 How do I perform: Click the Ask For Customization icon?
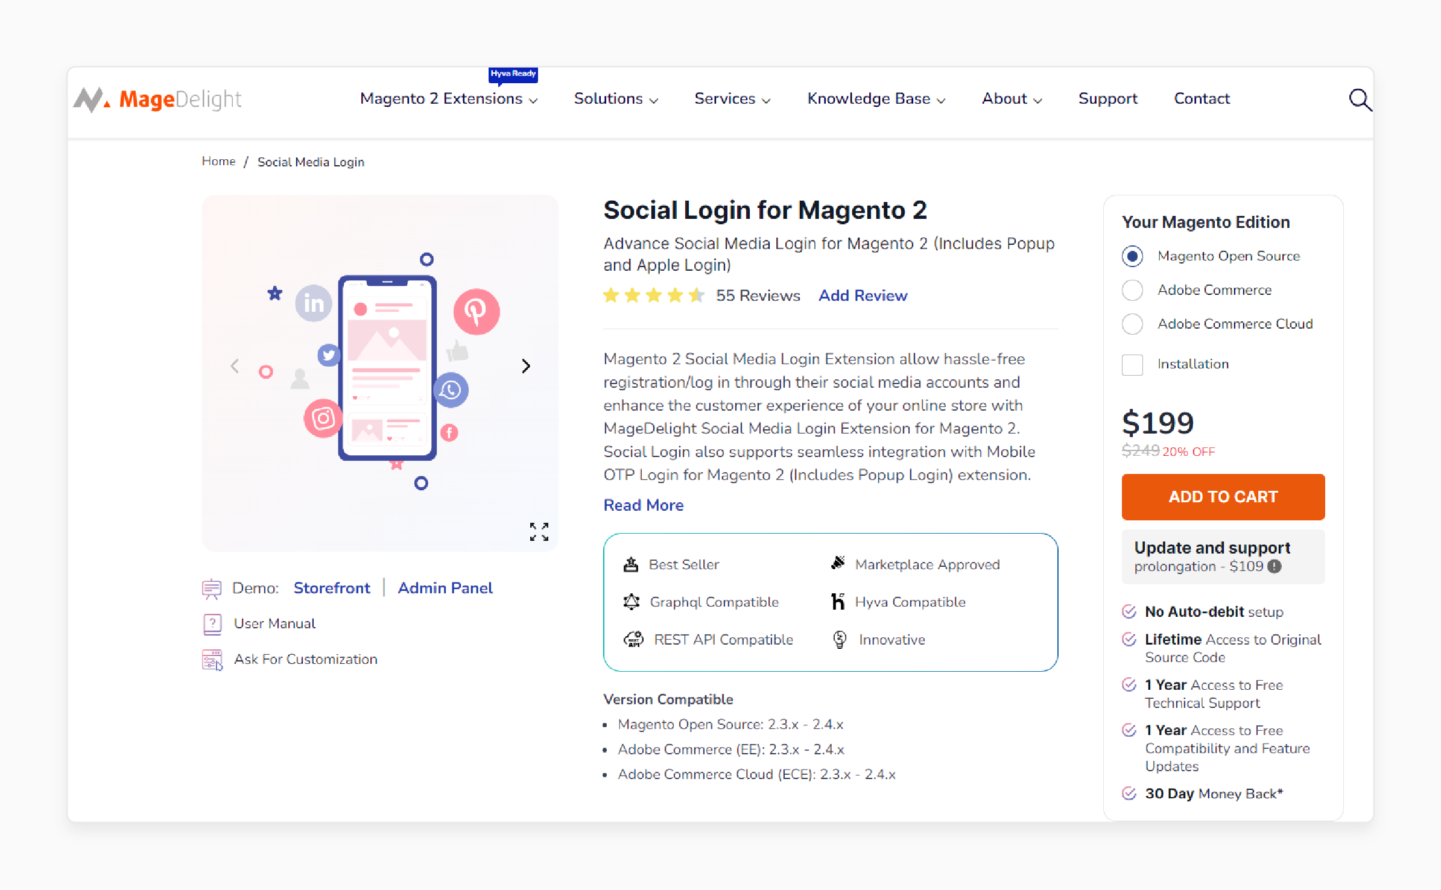point(212,660)
